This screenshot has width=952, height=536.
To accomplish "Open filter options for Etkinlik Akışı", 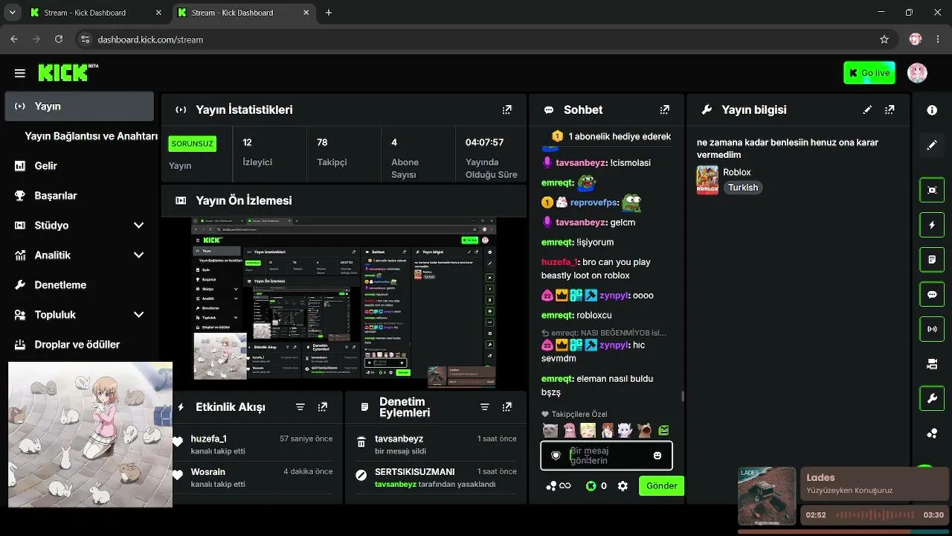I will (300, 407).
